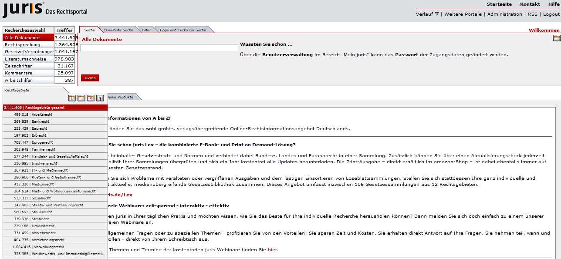Choose Arbeitsrecht in Rechtsgebiete list
The width and height of the screenshot is (561, 259).
pos(55,114)
